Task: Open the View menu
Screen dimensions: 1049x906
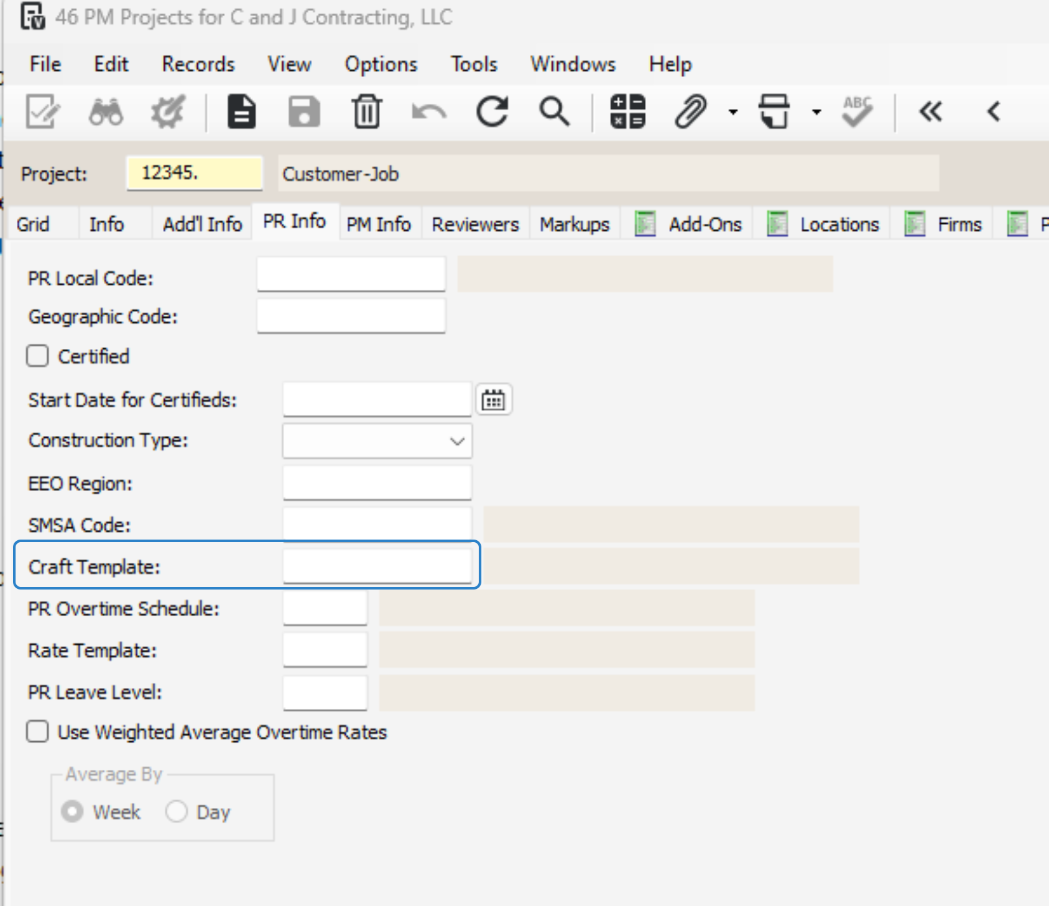Action: [289, 64]
